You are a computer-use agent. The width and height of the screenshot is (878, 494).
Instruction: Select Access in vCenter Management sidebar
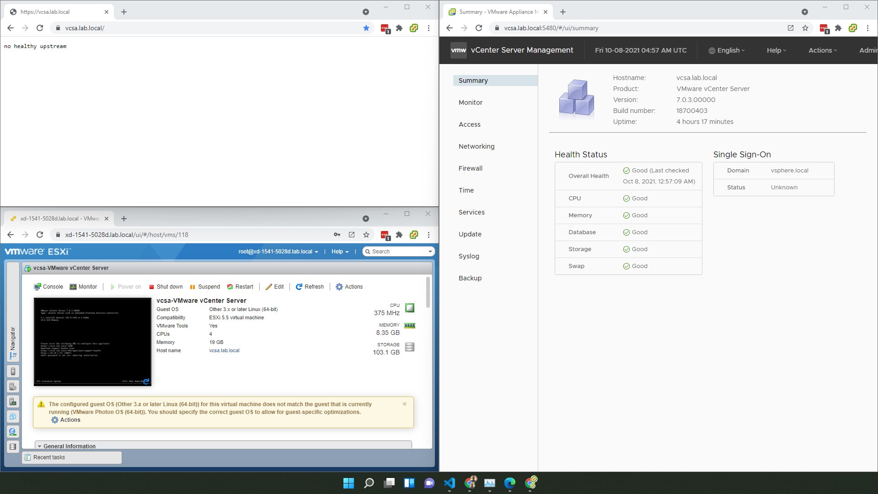point(470,124)
